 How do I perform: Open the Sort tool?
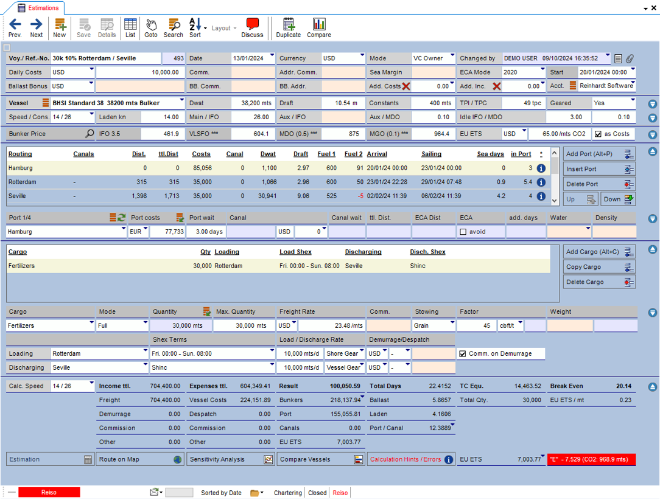(x=195, y=28)
